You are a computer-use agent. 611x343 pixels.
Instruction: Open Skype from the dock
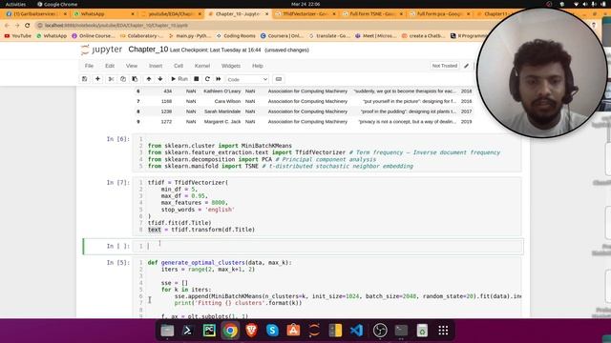coord(272,331)
